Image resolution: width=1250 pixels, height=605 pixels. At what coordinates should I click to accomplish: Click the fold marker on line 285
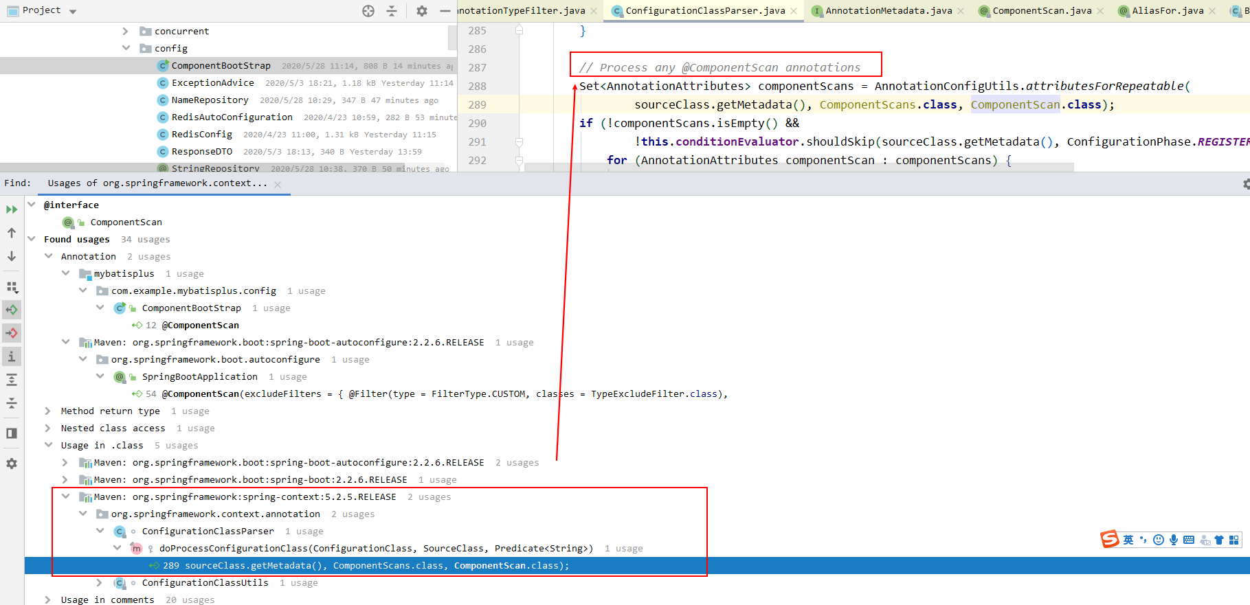pos(519,30)
